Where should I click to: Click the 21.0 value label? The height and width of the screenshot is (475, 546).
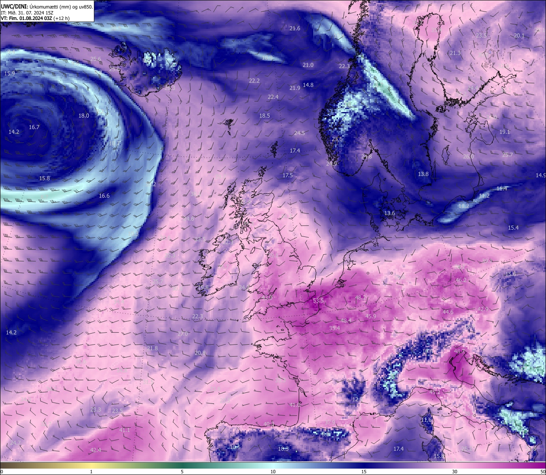308,65
